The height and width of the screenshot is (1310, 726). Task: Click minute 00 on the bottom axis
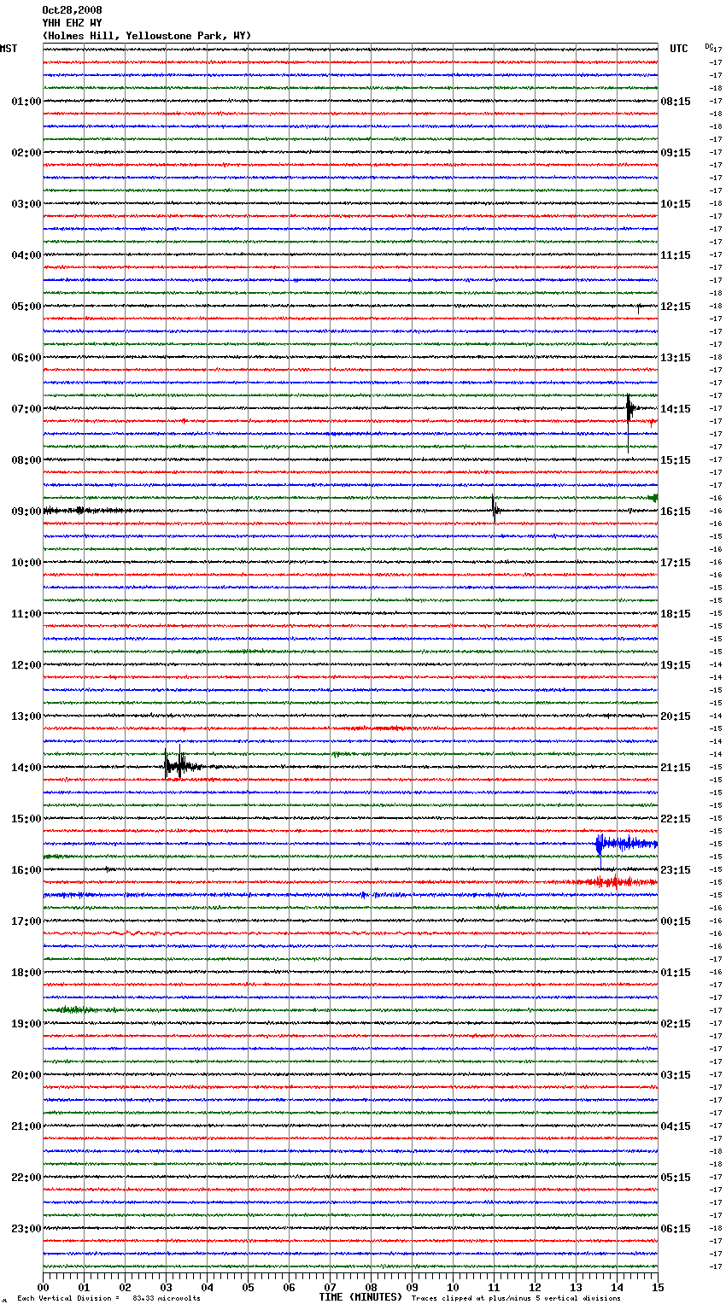(x=43, y=1287)
